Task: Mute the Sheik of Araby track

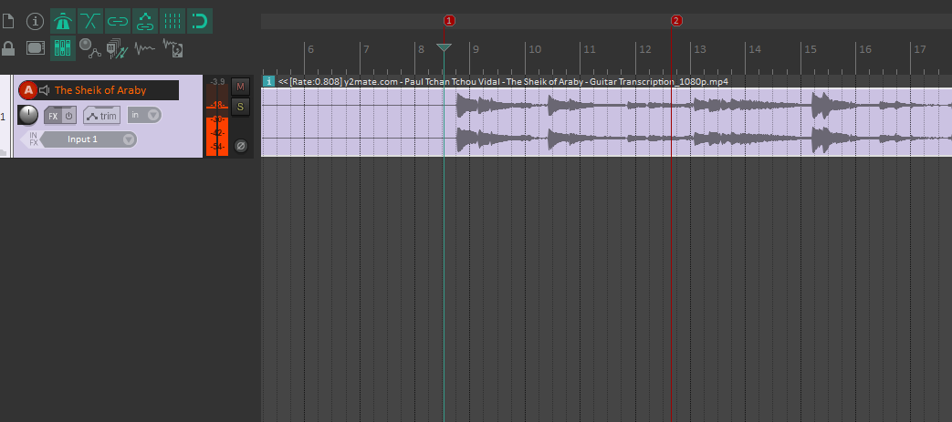Action: point(241,87)
